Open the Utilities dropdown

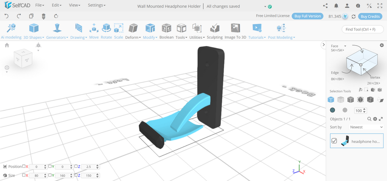(197, 31)
